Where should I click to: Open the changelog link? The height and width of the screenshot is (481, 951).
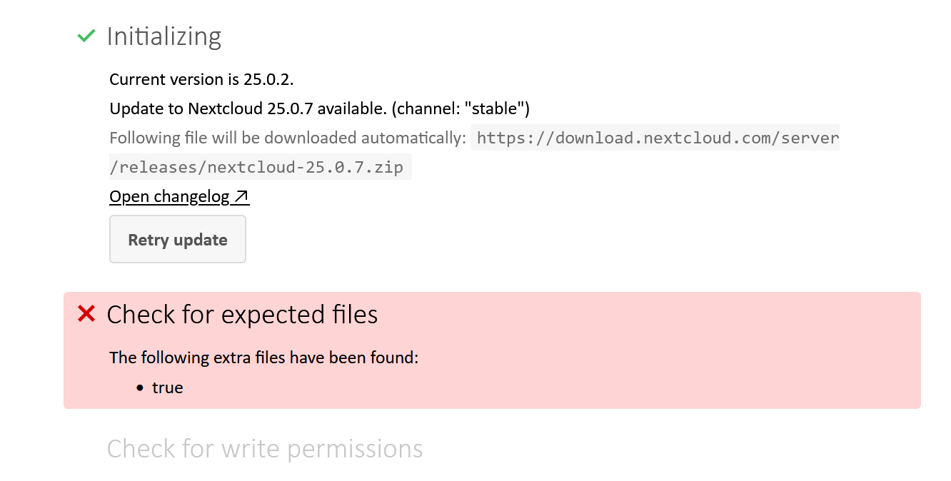click(170, 196)
